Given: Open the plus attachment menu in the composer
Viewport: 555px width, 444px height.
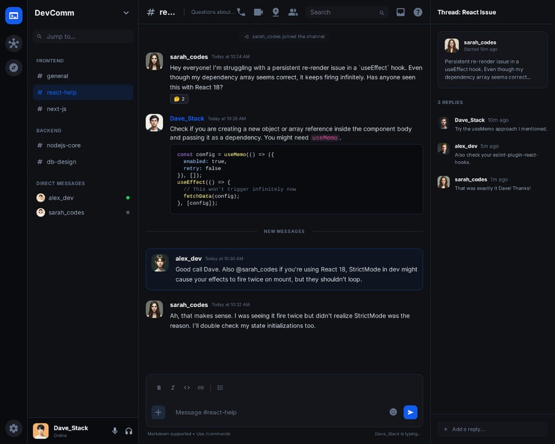Looking at the screenshot, I should tap(158, 412).
